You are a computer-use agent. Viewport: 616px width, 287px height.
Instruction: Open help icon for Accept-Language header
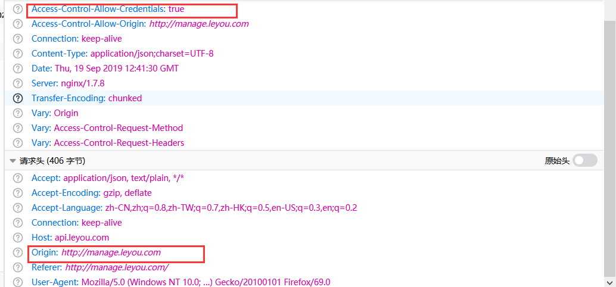pyautogui.click(x=18, y=208)
